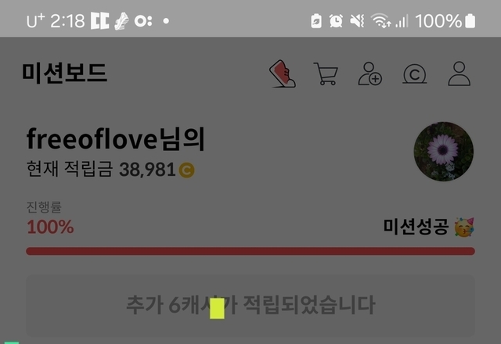501x344 pixels.
Task: Tap the freeoflove님의 username text
Action: (116, 139)
